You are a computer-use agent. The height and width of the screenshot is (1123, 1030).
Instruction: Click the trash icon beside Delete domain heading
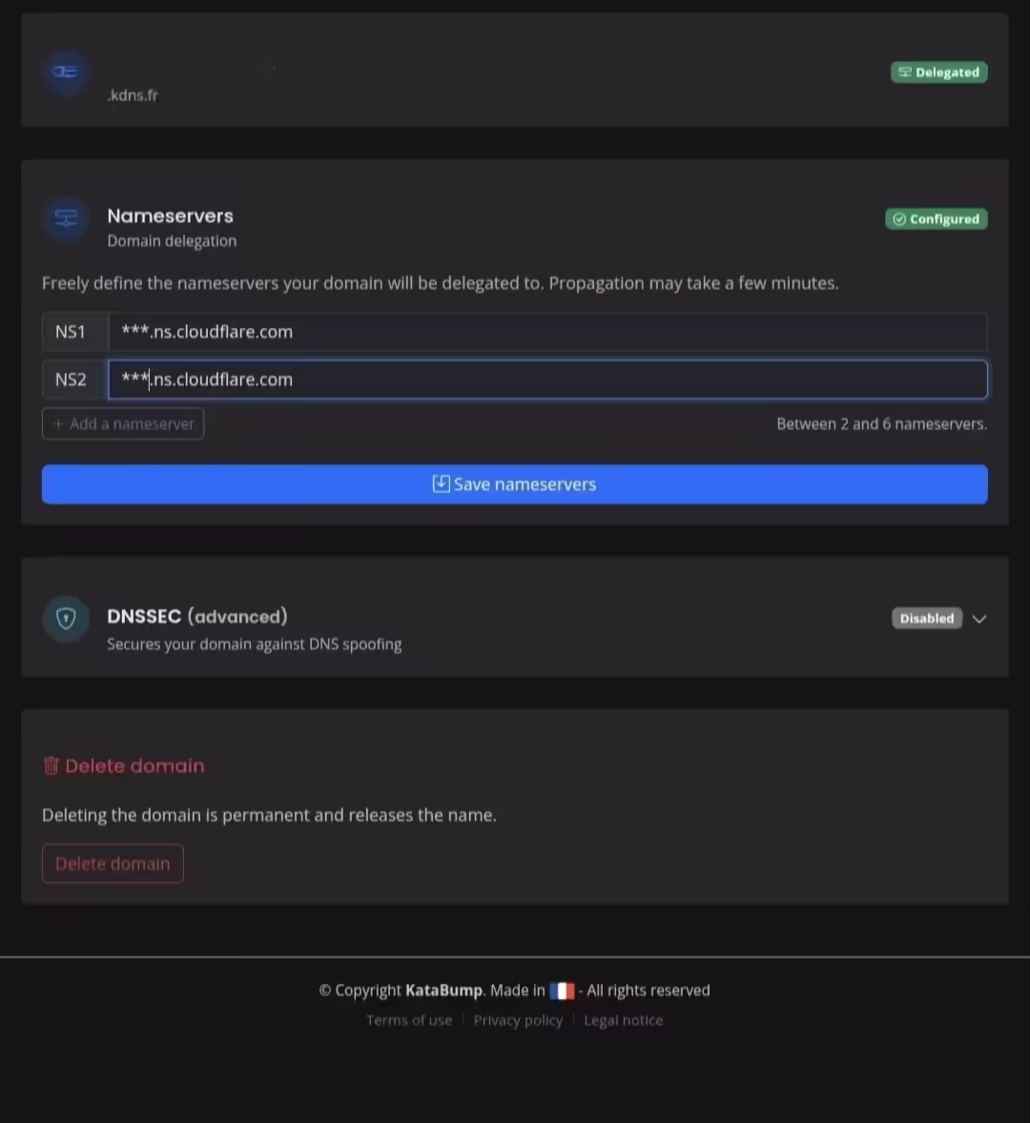[x=51, y=766]
